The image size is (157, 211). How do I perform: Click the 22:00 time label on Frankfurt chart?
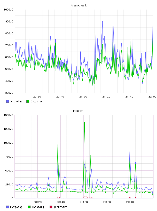pos(152,96)
